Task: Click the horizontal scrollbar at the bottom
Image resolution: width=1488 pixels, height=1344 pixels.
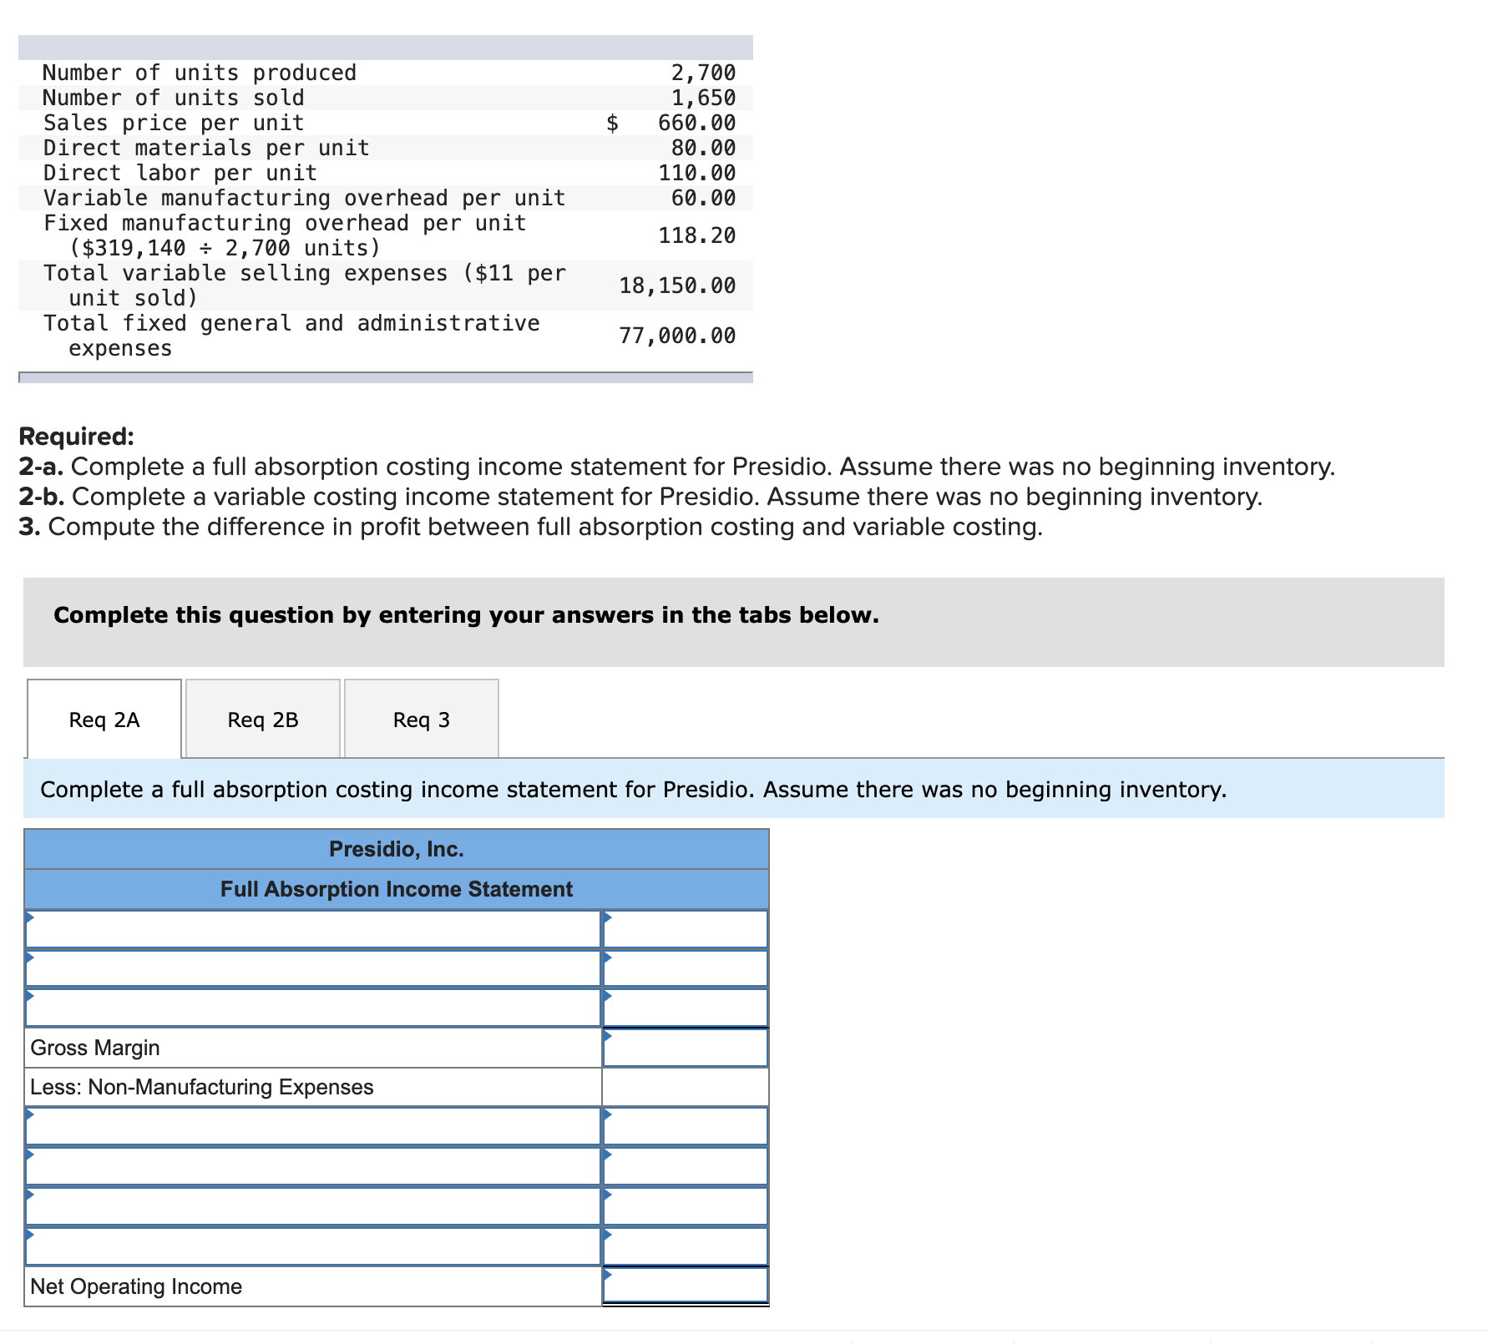Action: click(744, 1336)
